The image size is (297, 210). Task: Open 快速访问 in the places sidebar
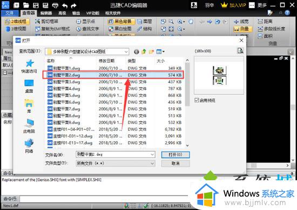(x=29, y=66)
